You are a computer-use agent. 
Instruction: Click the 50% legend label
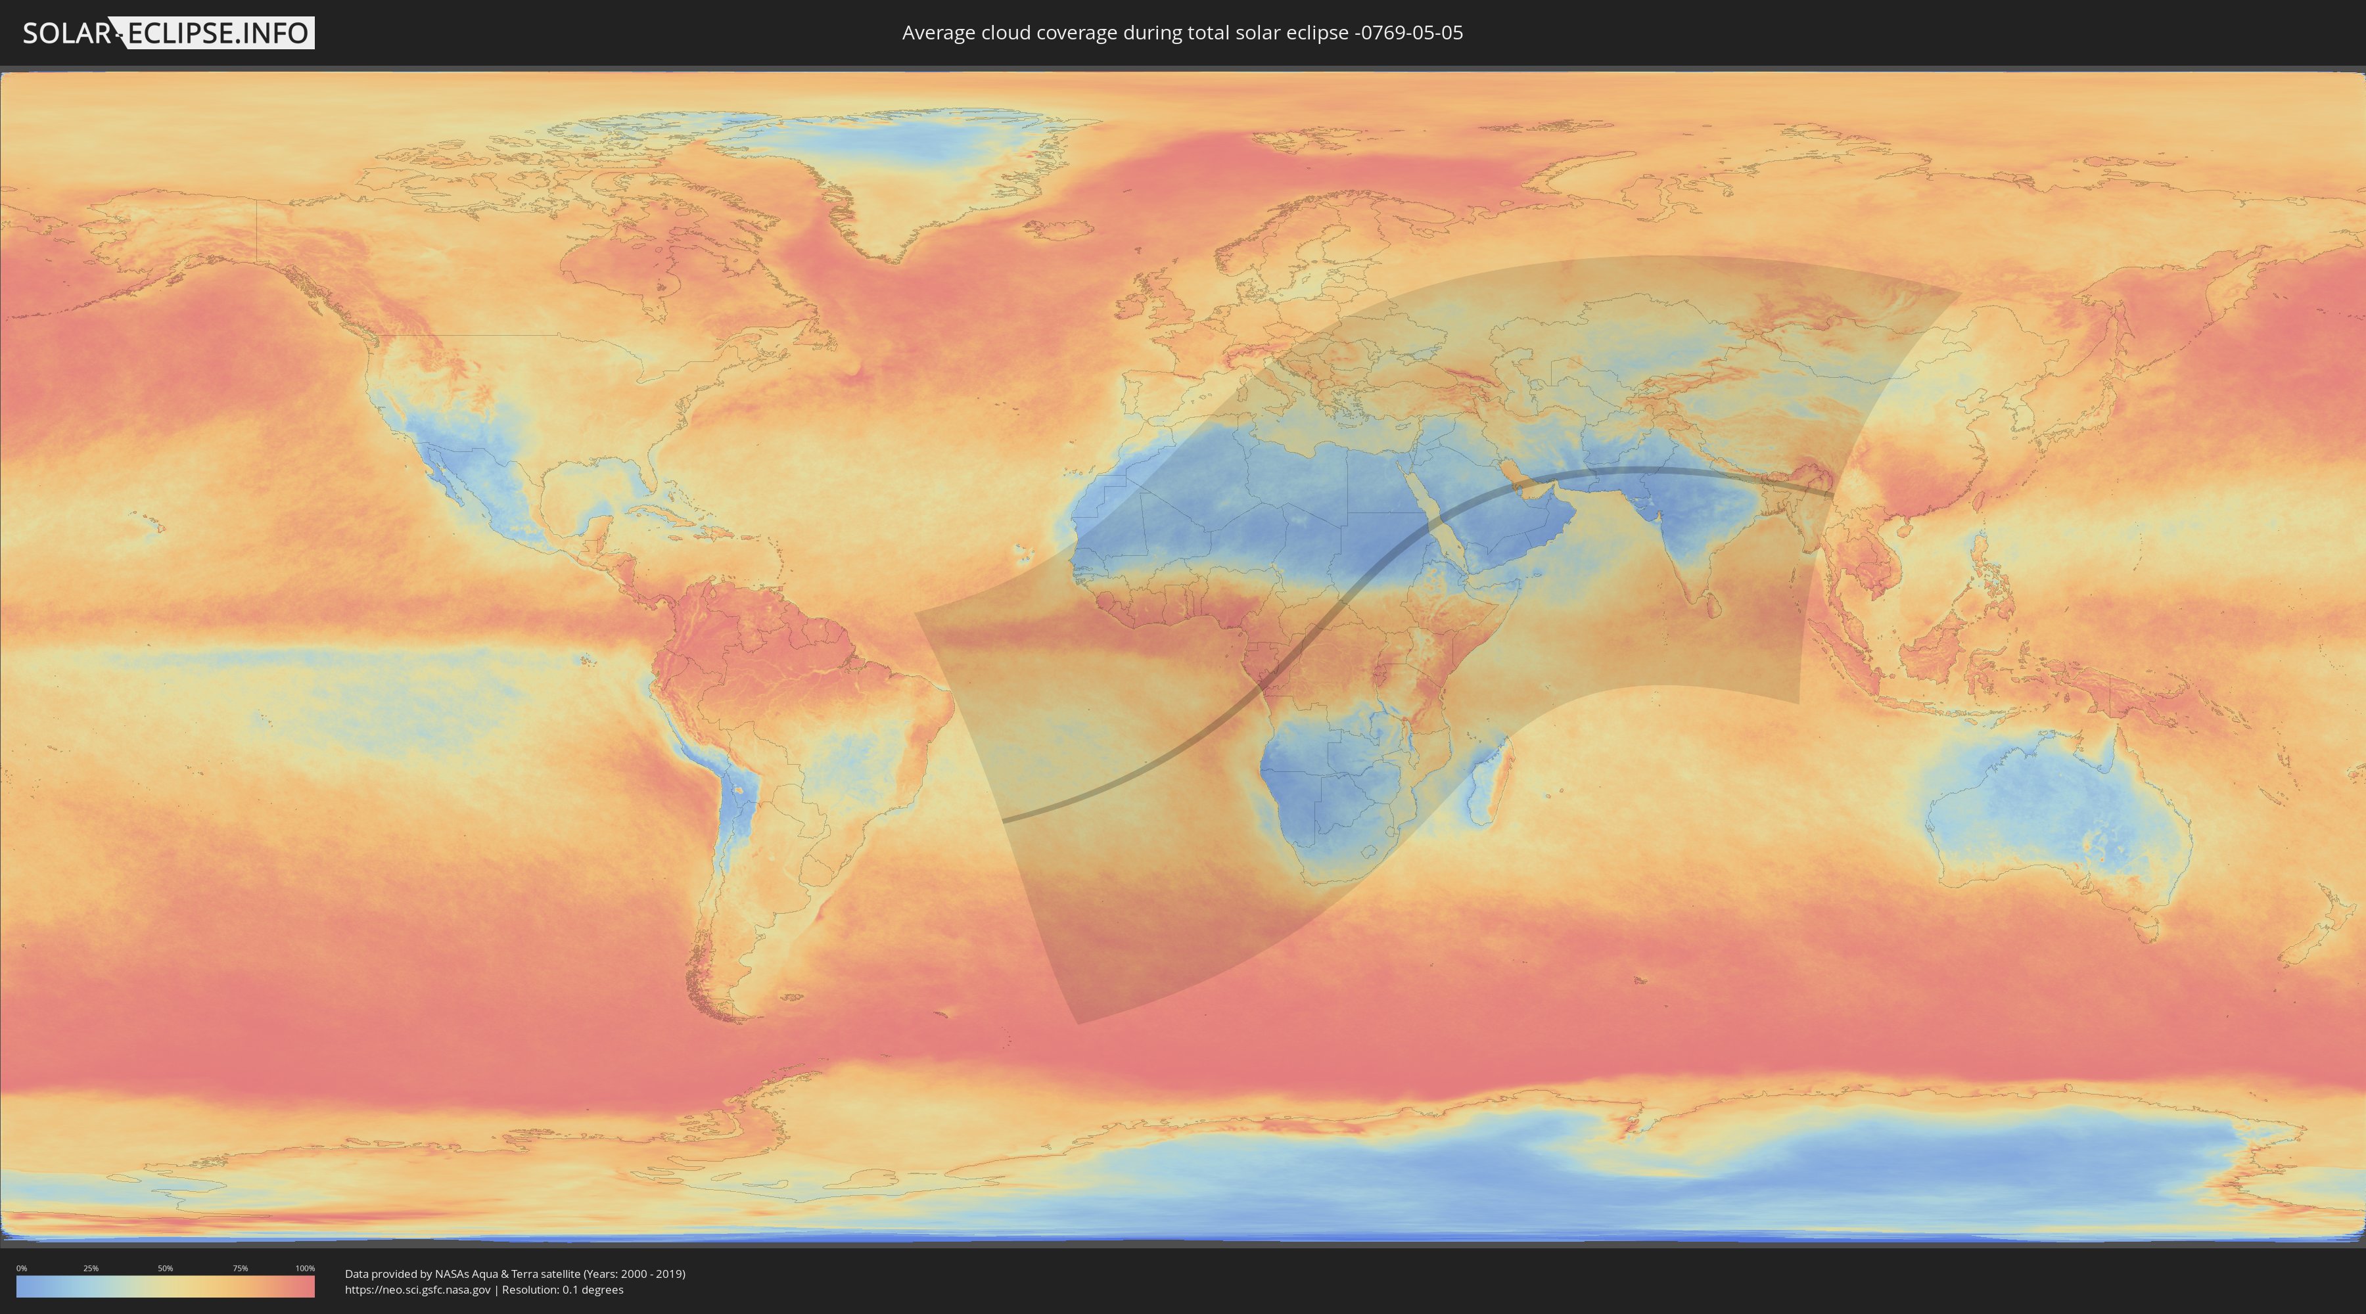tap(166, 1268)
